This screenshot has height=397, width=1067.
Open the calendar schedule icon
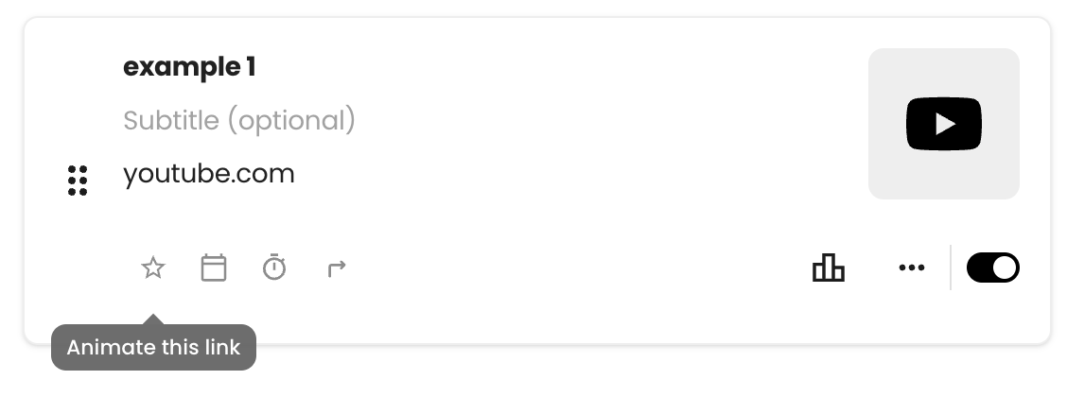(x=214, y=268)
